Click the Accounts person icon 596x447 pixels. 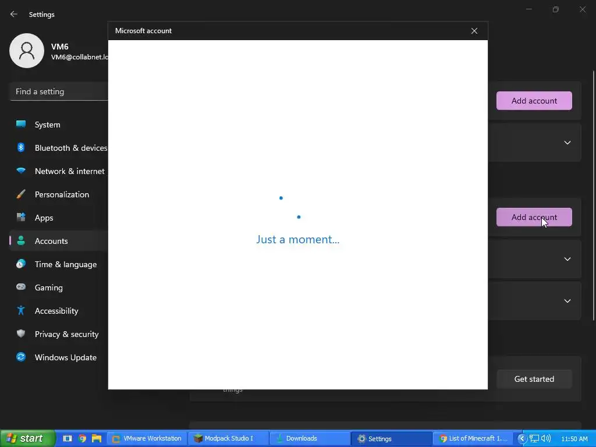(x=21, y=240)
